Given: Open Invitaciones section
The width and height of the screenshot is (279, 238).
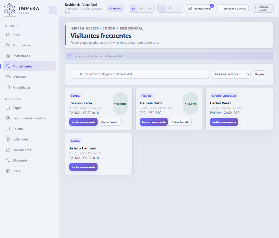Looking at the screenshot, I should [x=29, y=56].
